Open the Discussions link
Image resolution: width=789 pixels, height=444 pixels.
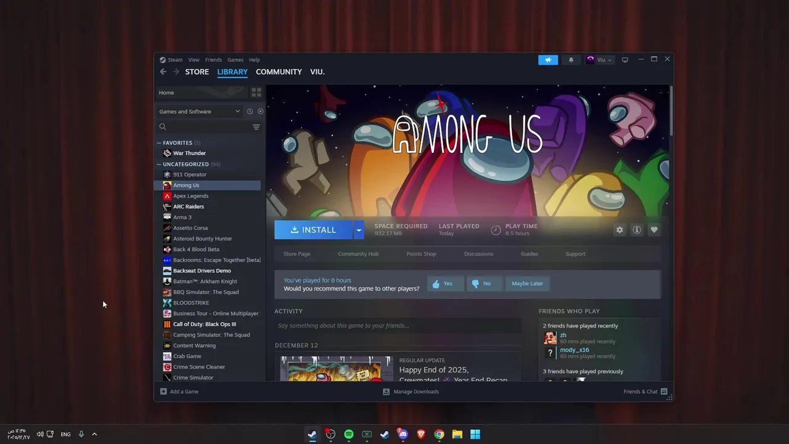pyautogui.click(x=478, y=254)
